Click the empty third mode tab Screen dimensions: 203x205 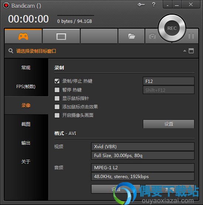pos(99,36)
